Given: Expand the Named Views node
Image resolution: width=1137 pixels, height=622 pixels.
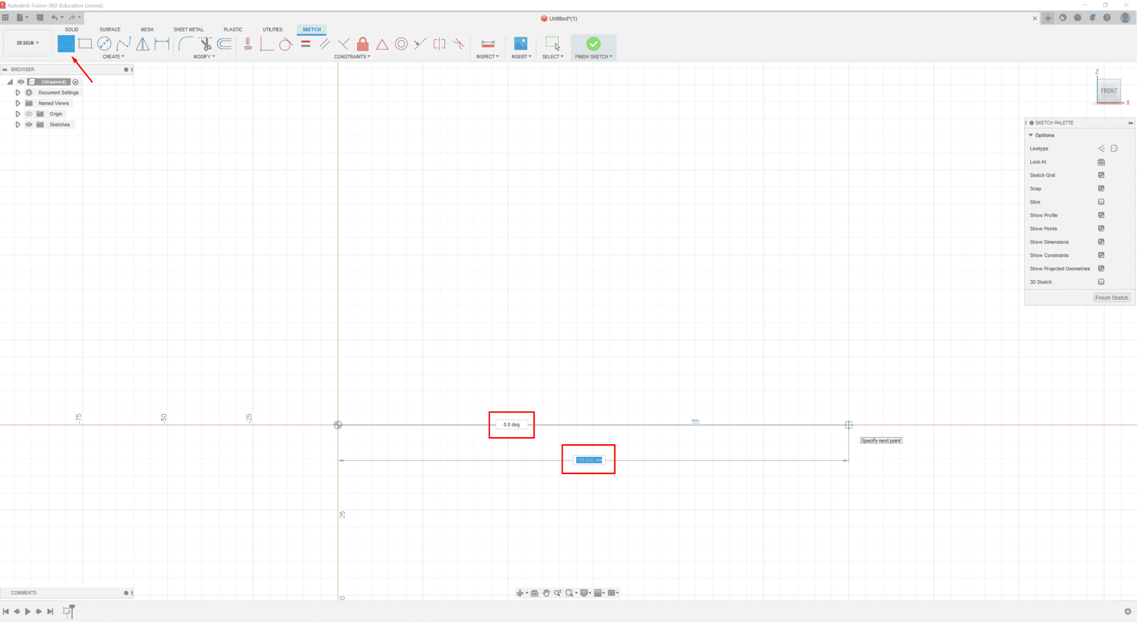Looking at the screenshot, I should click(x=18, y=103).
